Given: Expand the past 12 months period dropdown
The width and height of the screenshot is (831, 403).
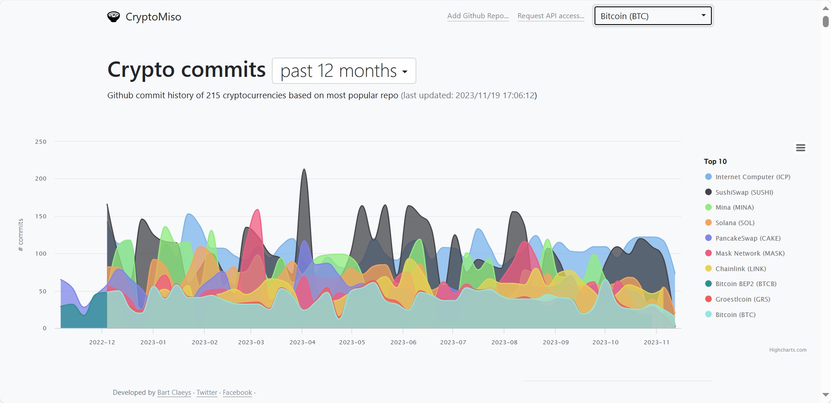Looking at the screenshot, I should click(344, 71).
